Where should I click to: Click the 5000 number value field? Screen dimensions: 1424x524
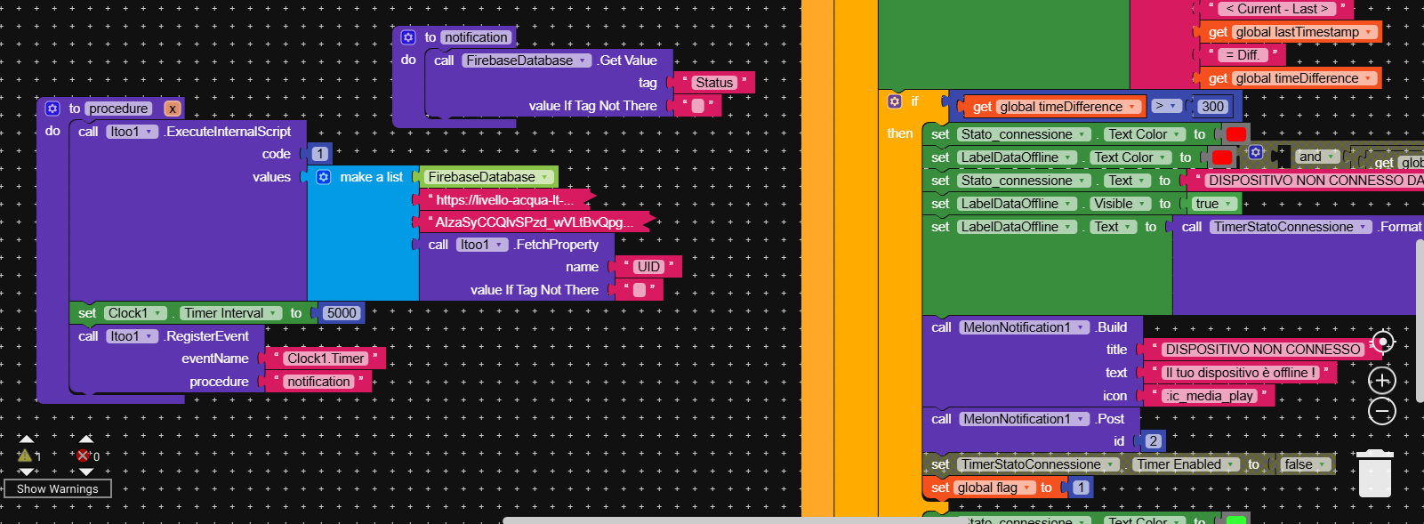click(342, 313)
